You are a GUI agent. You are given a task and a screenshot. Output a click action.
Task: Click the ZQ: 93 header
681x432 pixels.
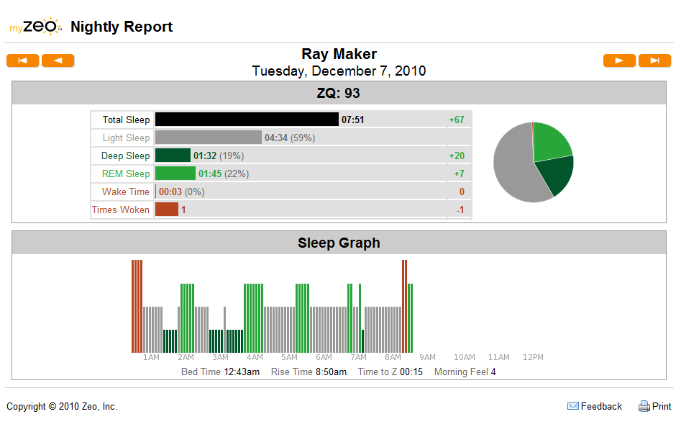tap(339, 93)
